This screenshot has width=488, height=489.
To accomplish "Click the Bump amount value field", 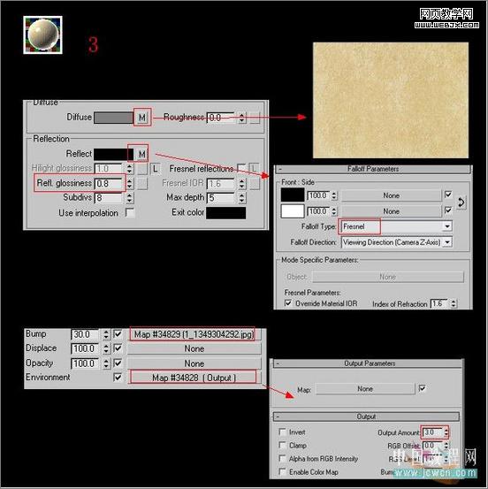I will coord(85,334).
